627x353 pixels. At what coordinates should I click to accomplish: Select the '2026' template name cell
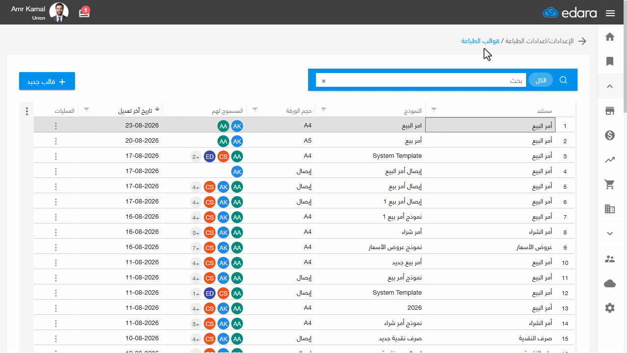point(414,308)
